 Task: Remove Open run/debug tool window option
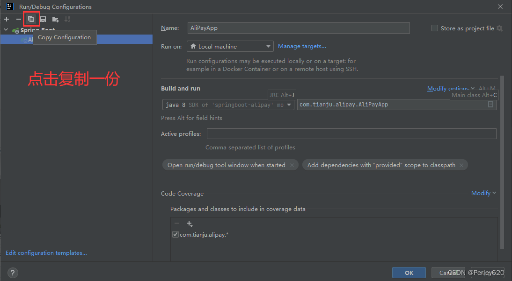coord(292,165)
